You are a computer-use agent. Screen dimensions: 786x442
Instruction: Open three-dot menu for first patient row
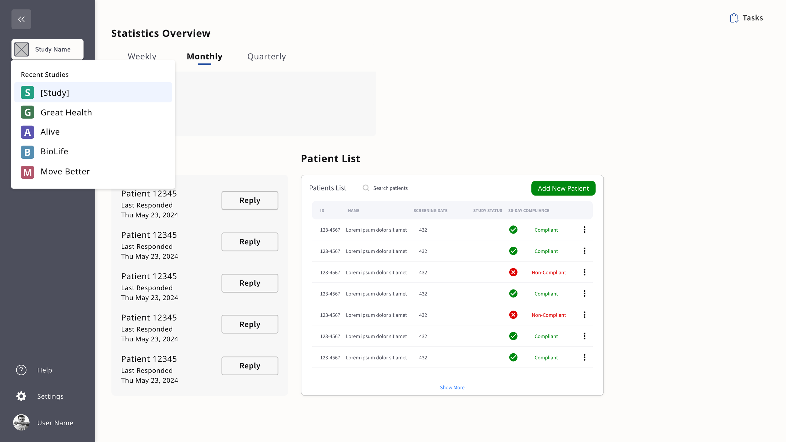point(584,230)
